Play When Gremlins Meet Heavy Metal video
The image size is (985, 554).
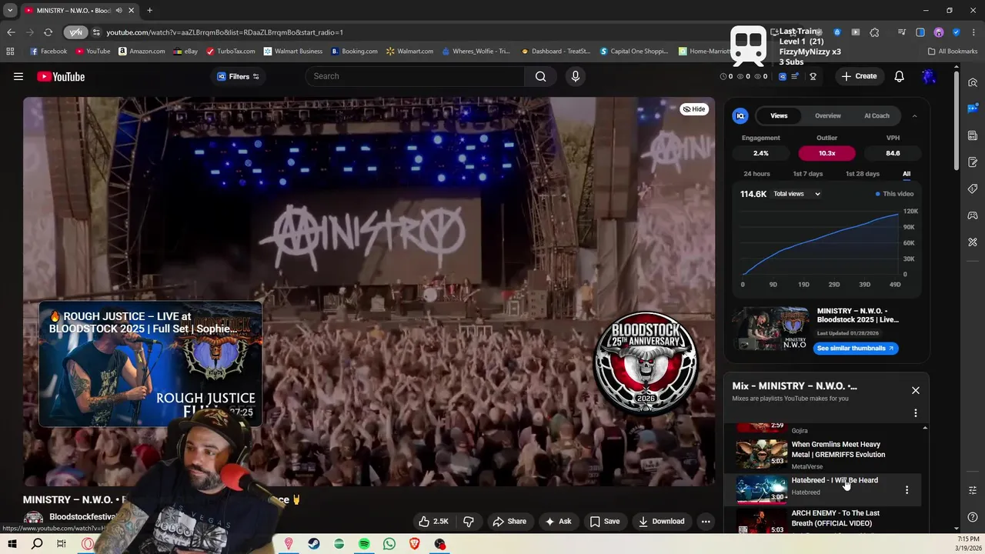coord(827,454)
